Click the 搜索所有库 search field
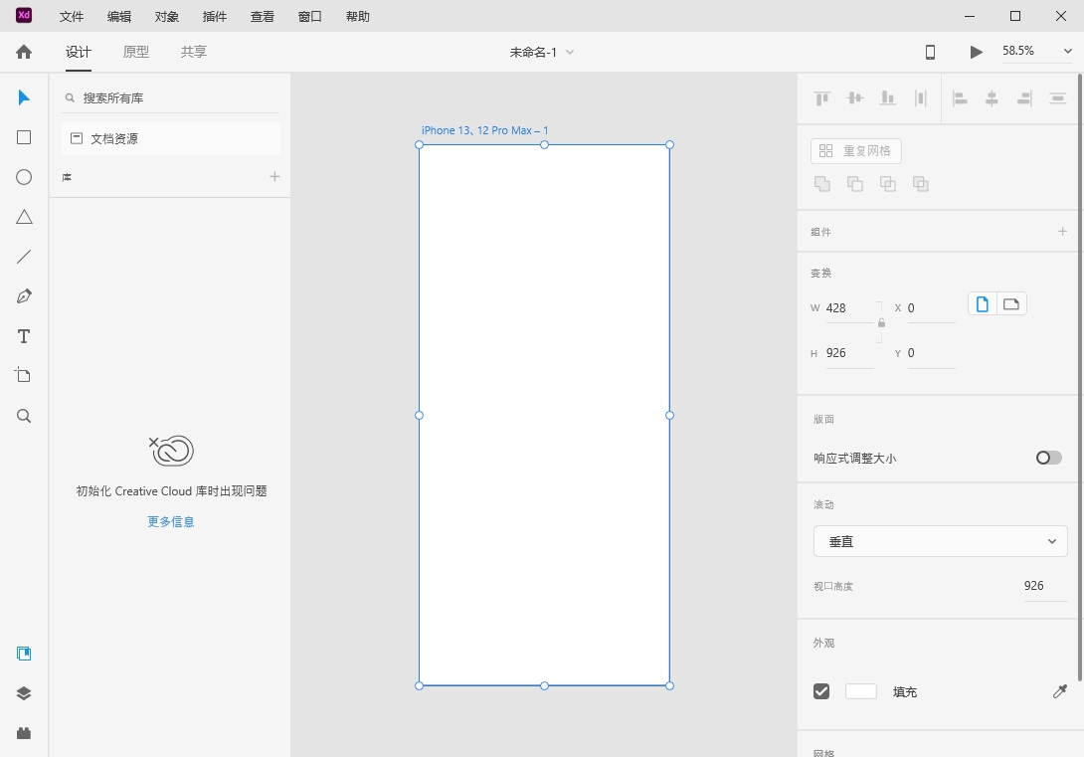The image size is (1084, 757). 171,98
